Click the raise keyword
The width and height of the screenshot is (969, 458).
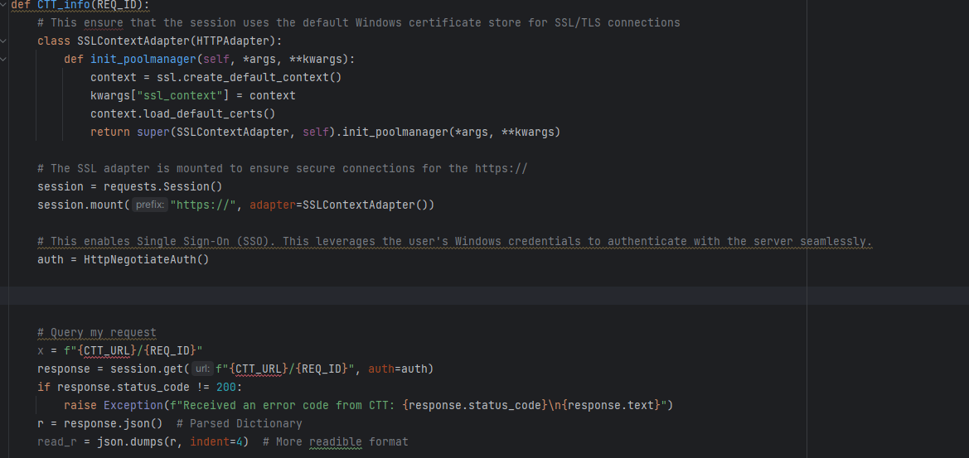click(x=80, y=406)
